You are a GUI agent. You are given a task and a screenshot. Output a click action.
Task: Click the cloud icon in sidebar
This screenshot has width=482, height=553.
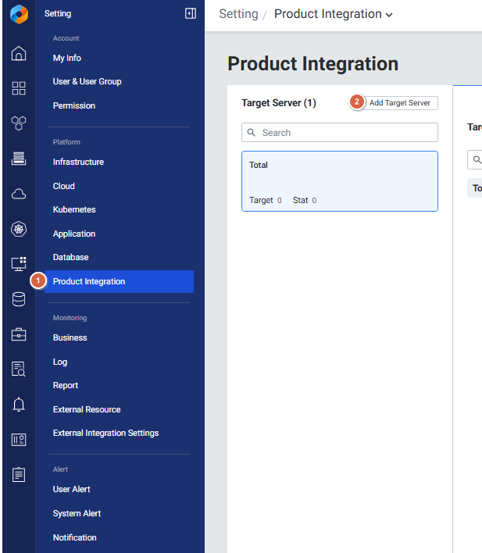(x=19, y=194)
